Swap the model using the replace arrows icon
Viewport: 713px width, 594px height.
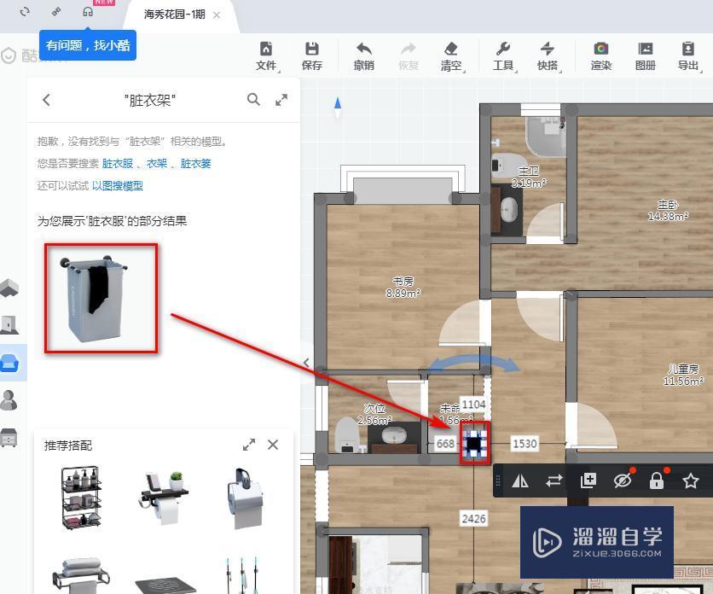coord(554,480)
